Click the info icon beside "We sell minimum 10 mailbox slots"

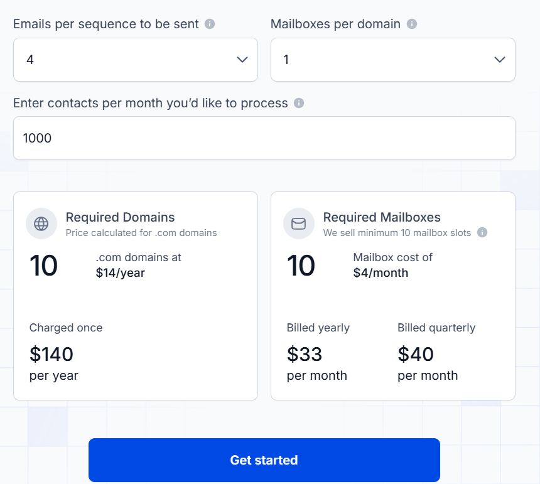click(482, 232)
